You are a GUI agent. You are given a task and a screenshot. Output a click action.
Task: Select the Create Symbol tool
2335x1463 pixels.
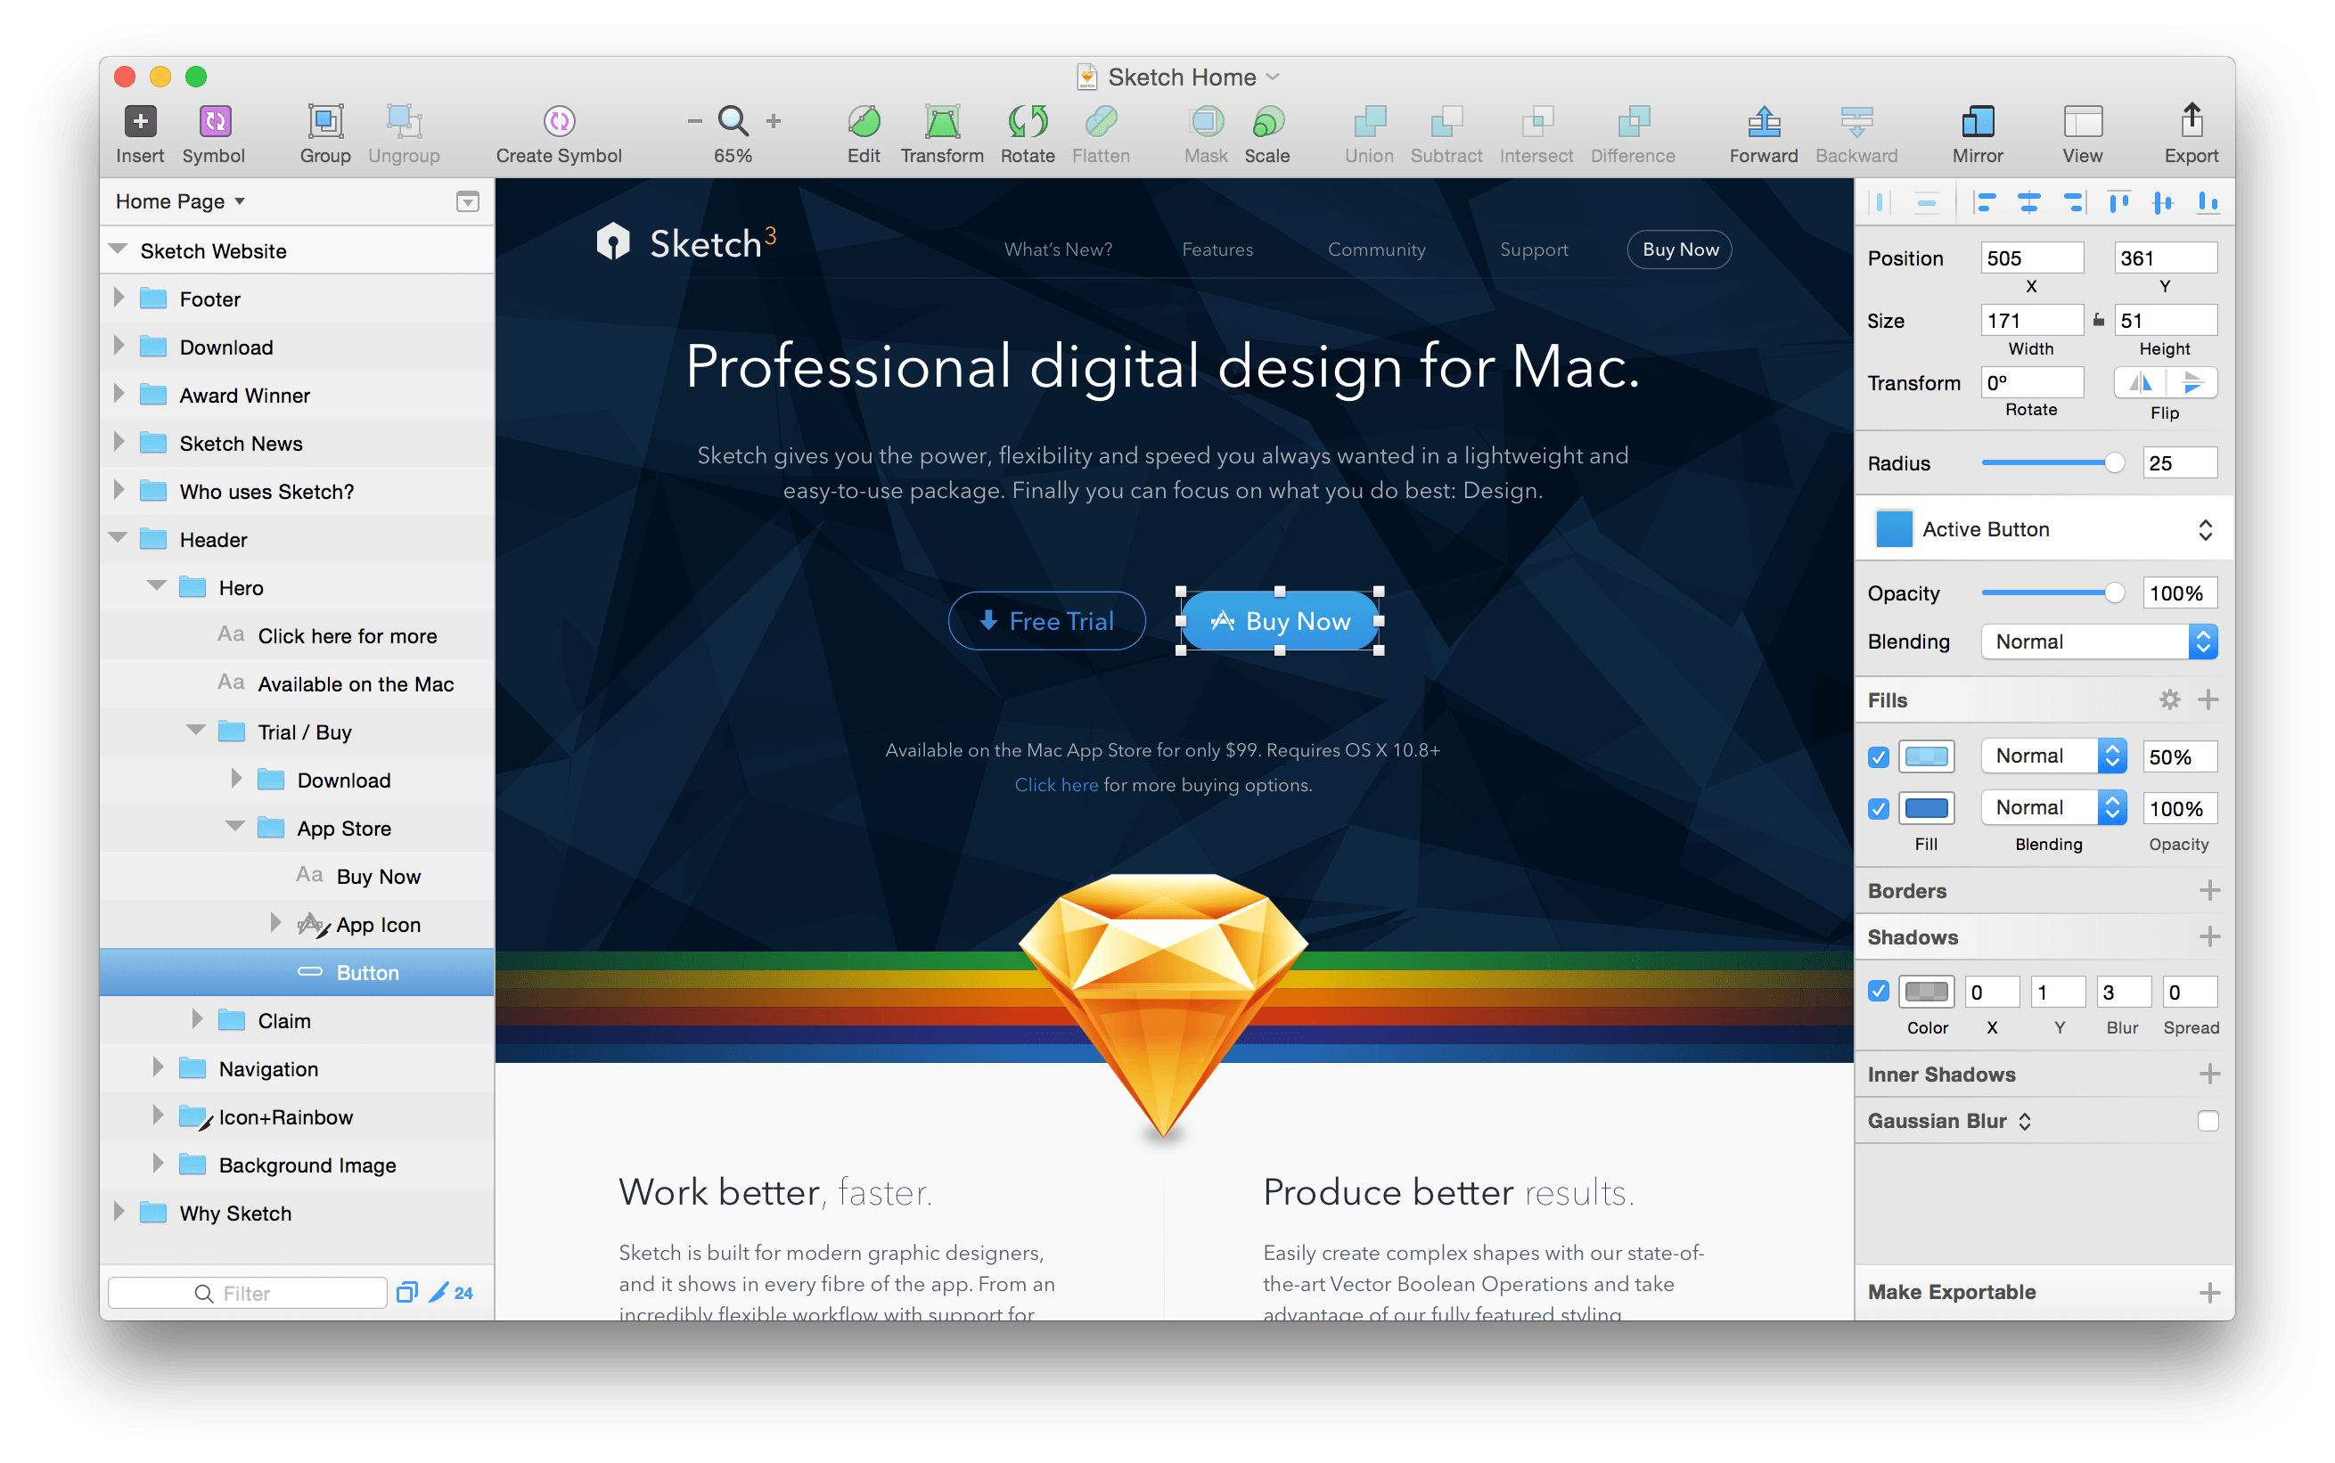click(x=560, y=122)
